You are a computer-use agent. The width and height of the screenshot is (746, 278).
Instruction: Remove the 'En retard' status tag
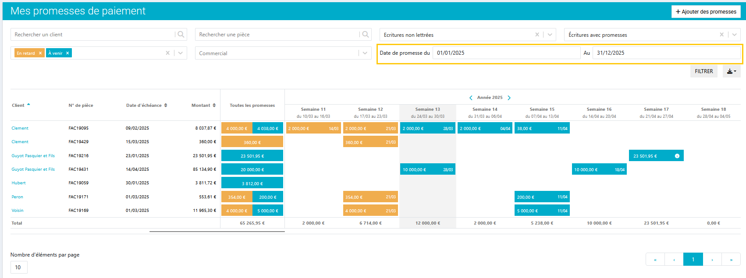pos(40,53)
